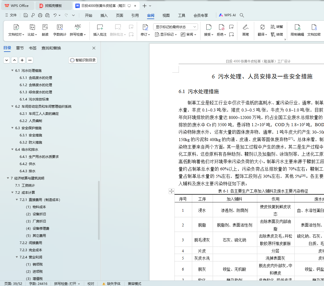The height and width of the screenshot is (286, 324).
Task: Open 文档加密 document encryption
Action: coord(314,30)
